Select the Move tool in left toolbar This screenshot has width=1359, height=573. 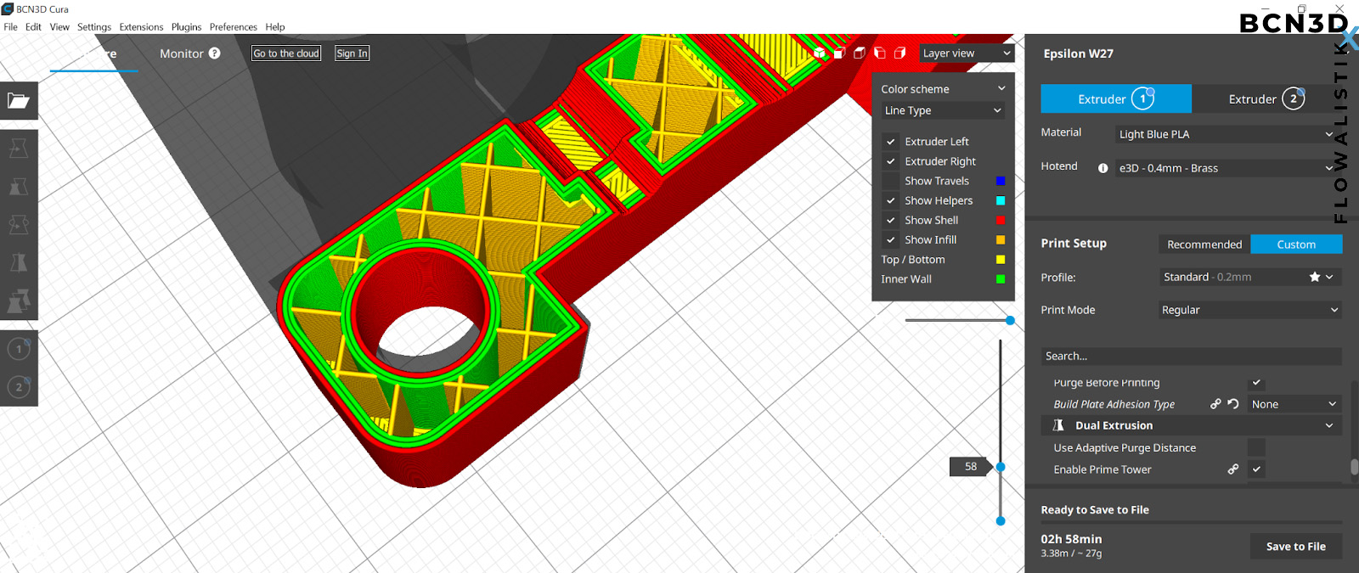pyautogui.click(x=18, y=149)
